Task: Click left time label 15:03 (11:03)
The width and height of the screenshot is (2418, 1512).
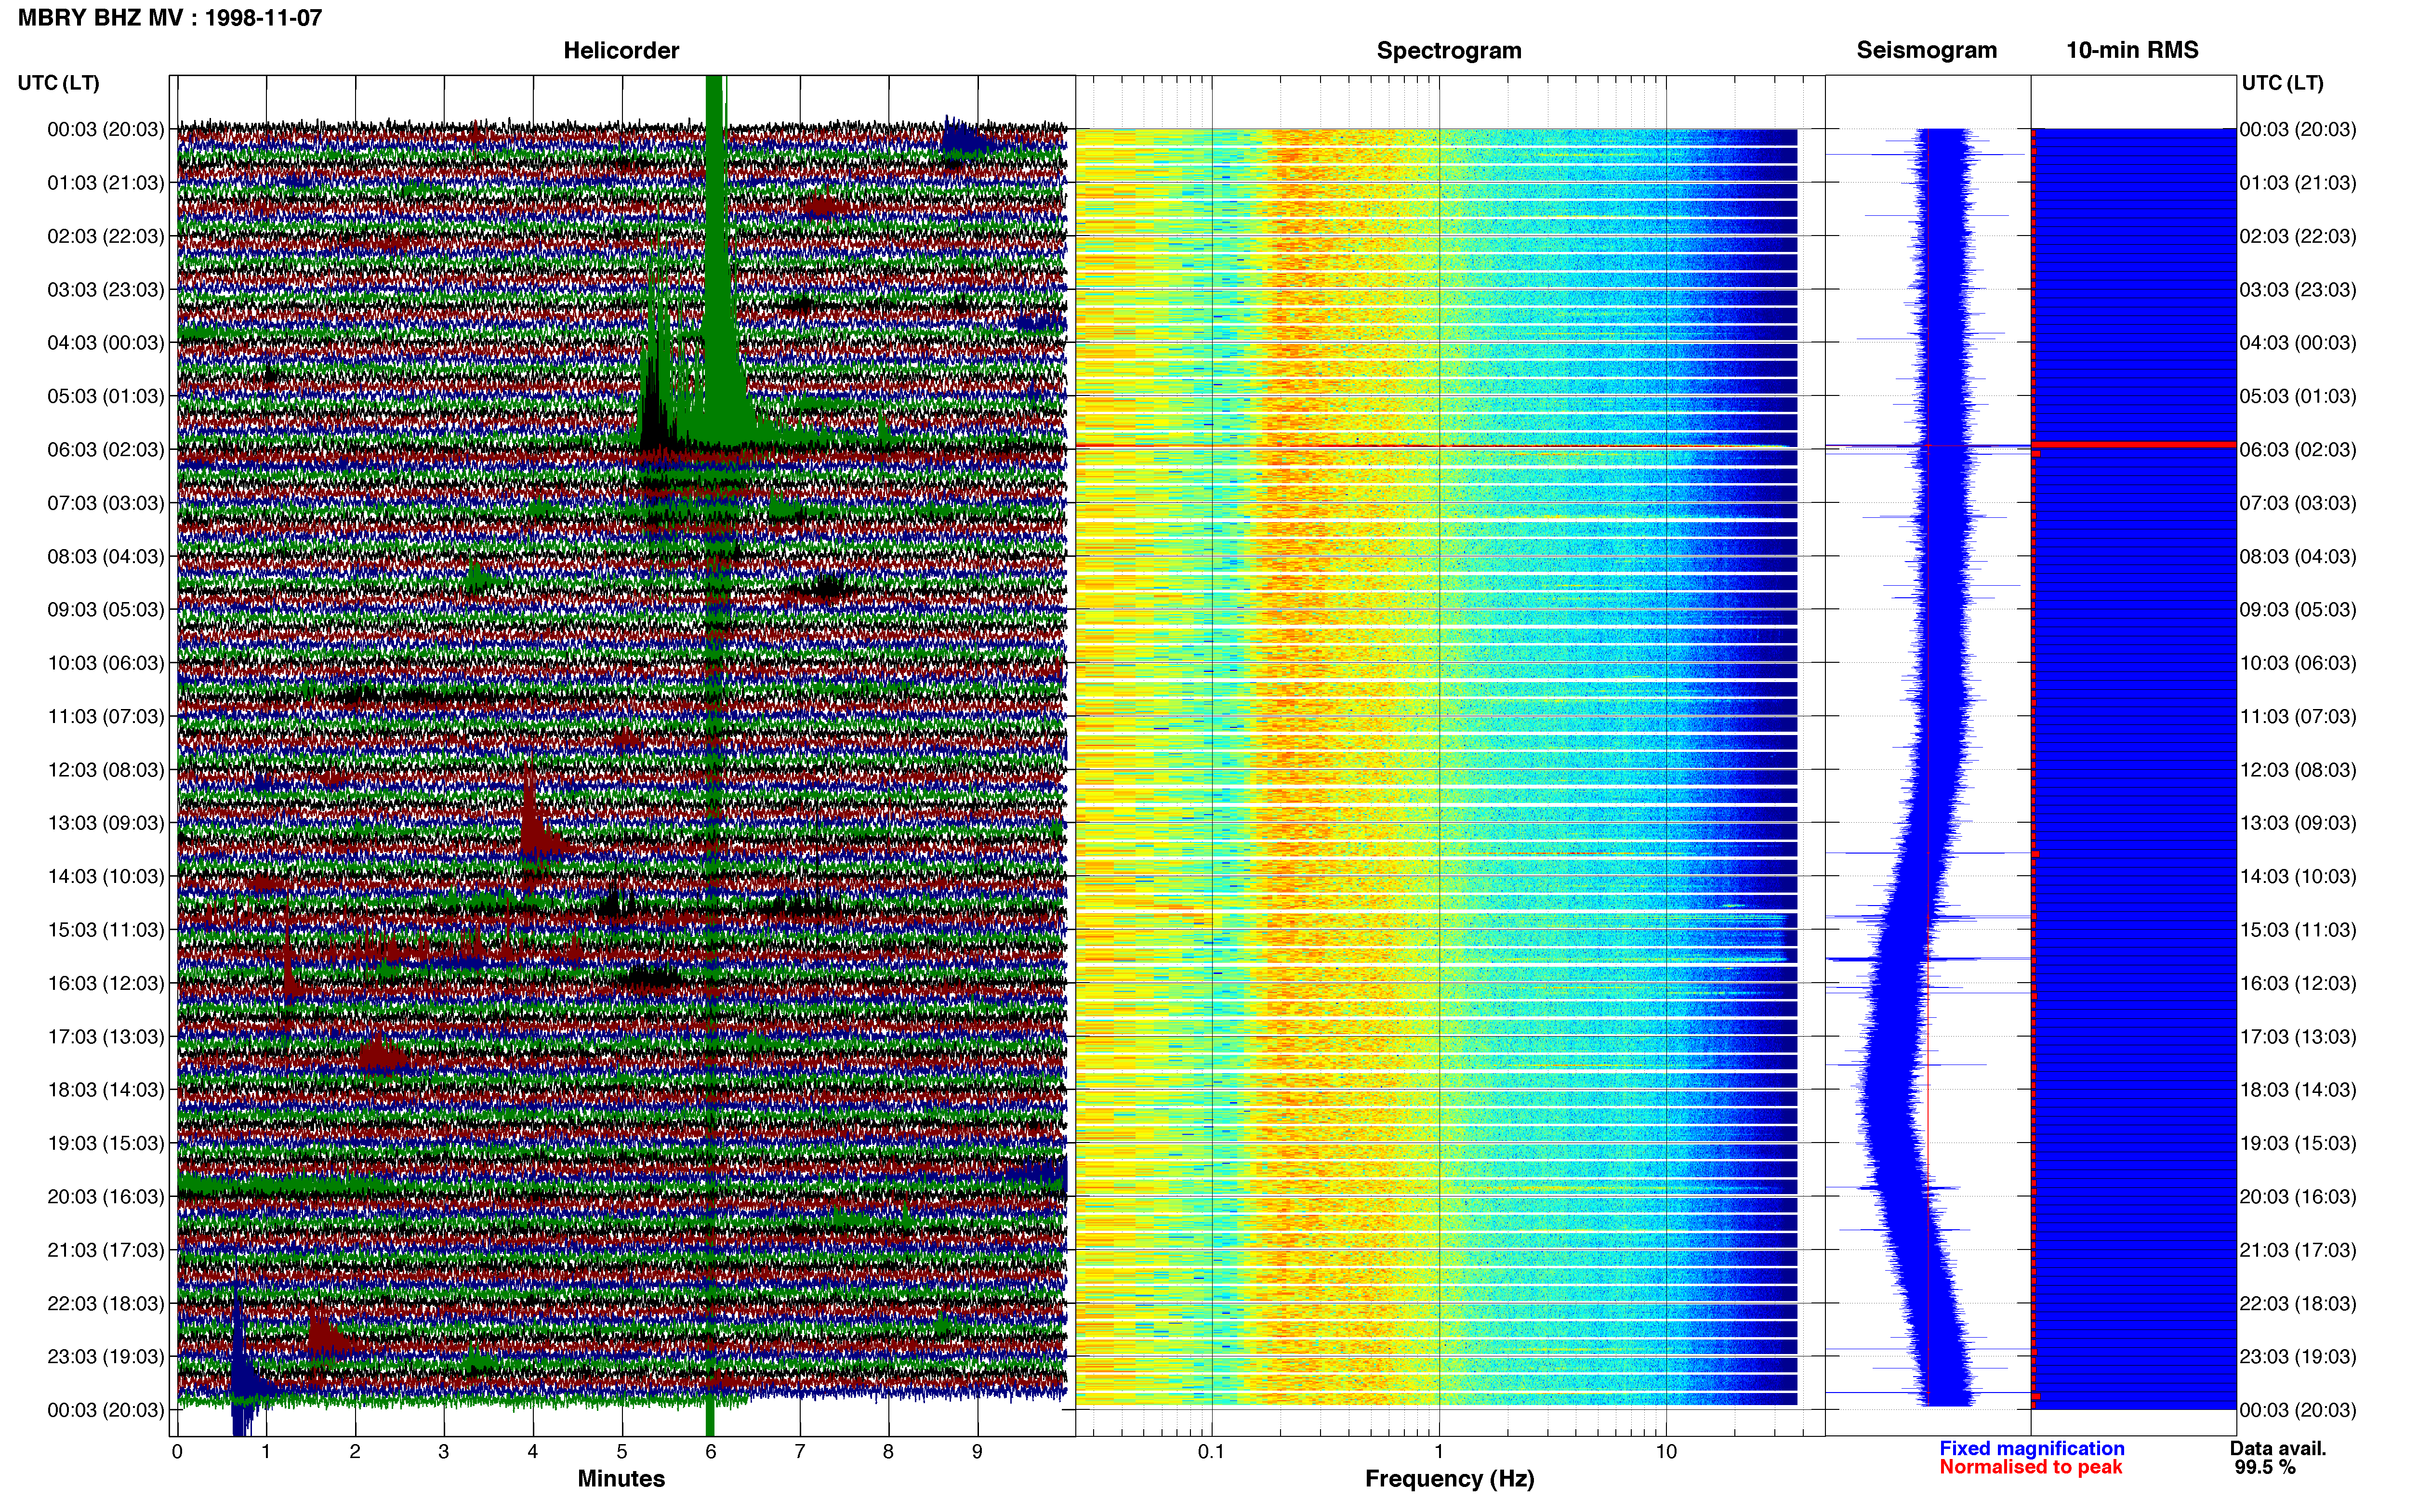Action: (106, 930)
